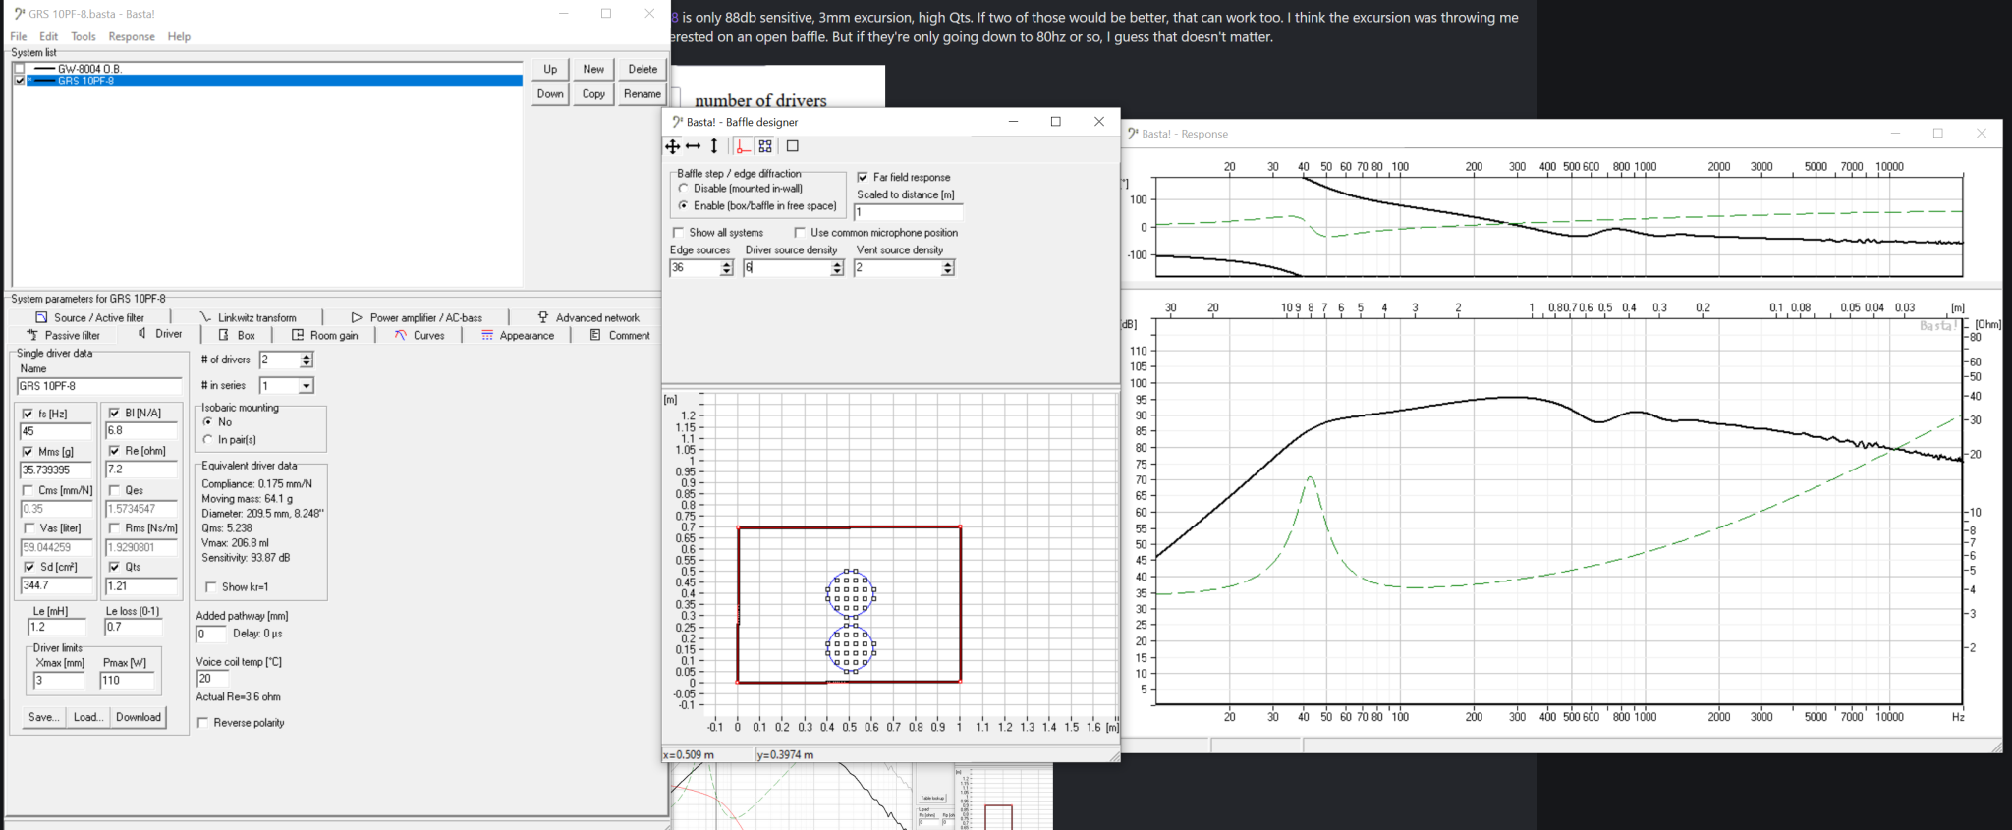Image resolution: width=2012 pixels, height=830 pixels.
Task: Adjust Edge sources spinner arrows
Action: pos(727,268)
